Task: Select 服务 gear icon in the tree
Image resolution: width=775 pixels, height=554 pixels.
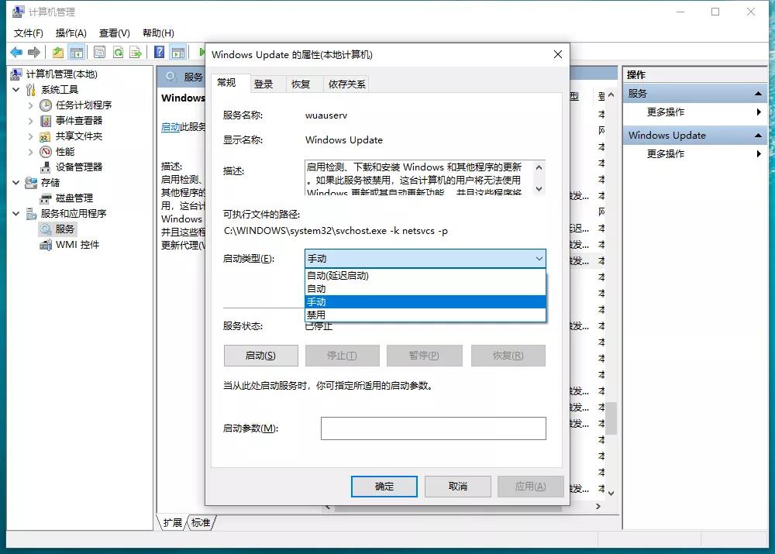Action: 46,229
